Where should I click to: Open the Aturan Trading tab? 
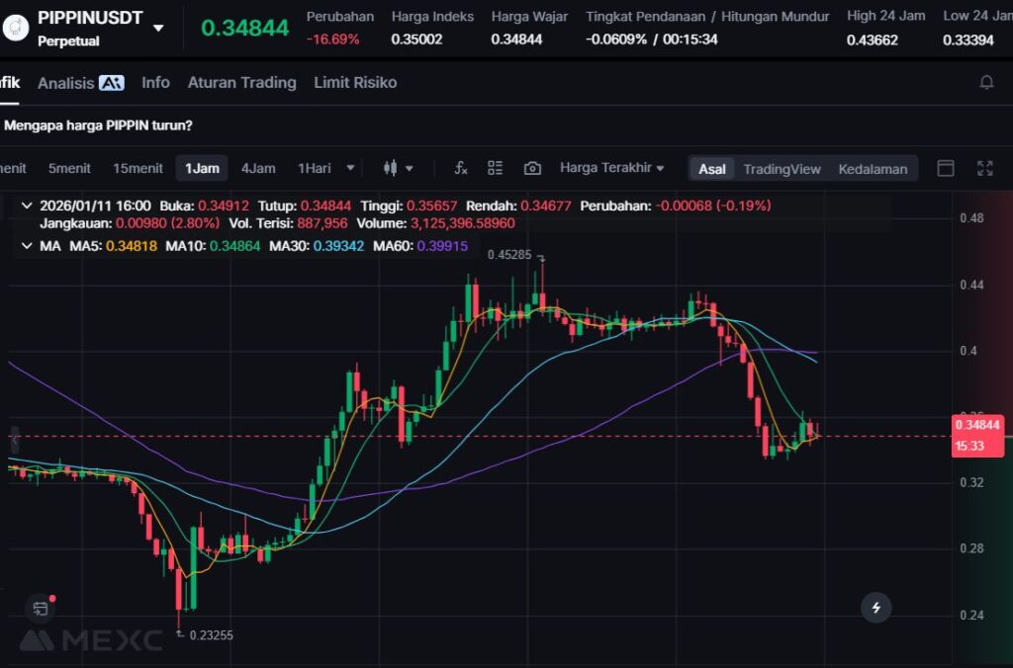click(241, 83)
